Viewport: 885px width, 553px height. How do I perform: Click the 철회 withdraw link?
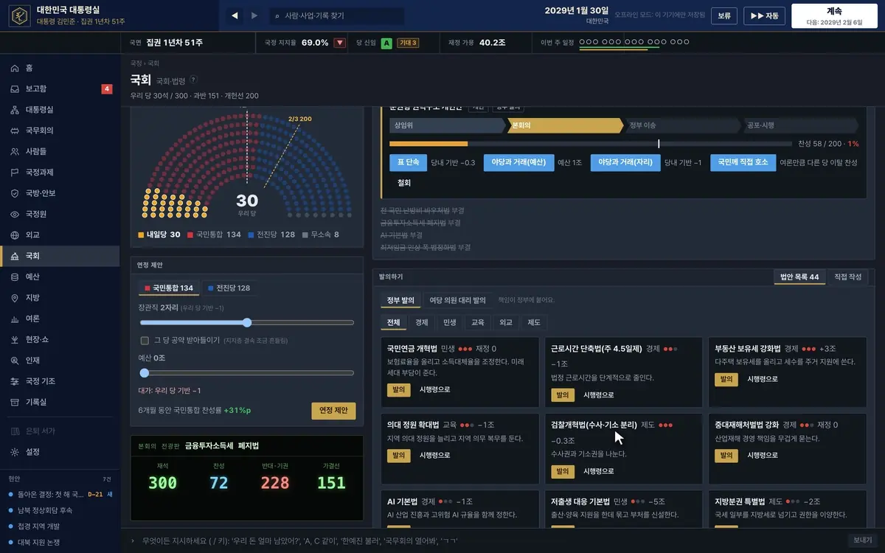coord(404,183)
